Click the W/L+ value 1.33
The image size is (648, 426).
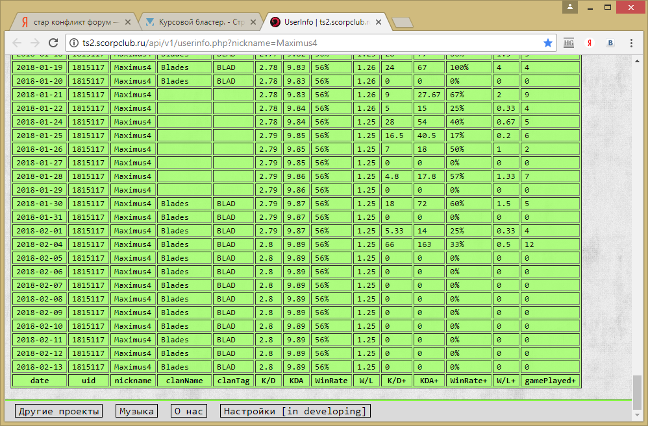(506, 176)
